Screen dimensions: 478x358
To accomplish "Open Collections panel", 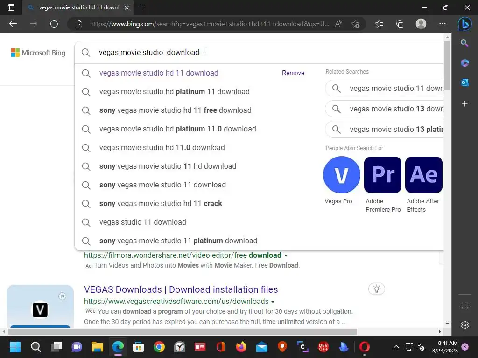I will click(400, 24).
